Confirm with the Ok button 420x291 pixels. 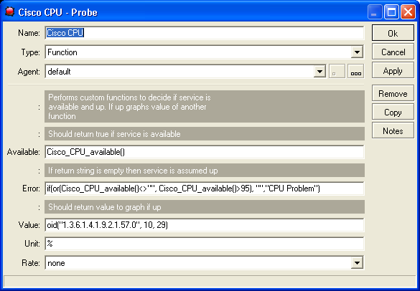click(393, 33)
